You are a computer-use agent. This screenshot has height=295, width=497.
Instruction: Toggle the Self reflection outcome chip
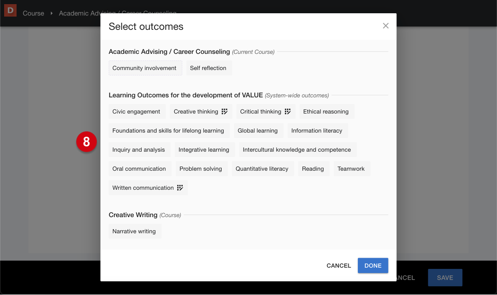pyautogui.click(x=208, y=68)
